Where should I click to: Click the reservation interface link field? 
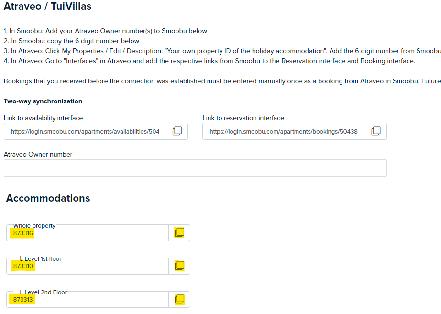[284, 132]
